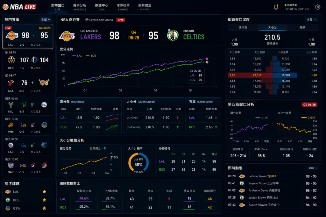Select the Grizzlies logo in LAC game
326x217 pixels.
(44, 145)
